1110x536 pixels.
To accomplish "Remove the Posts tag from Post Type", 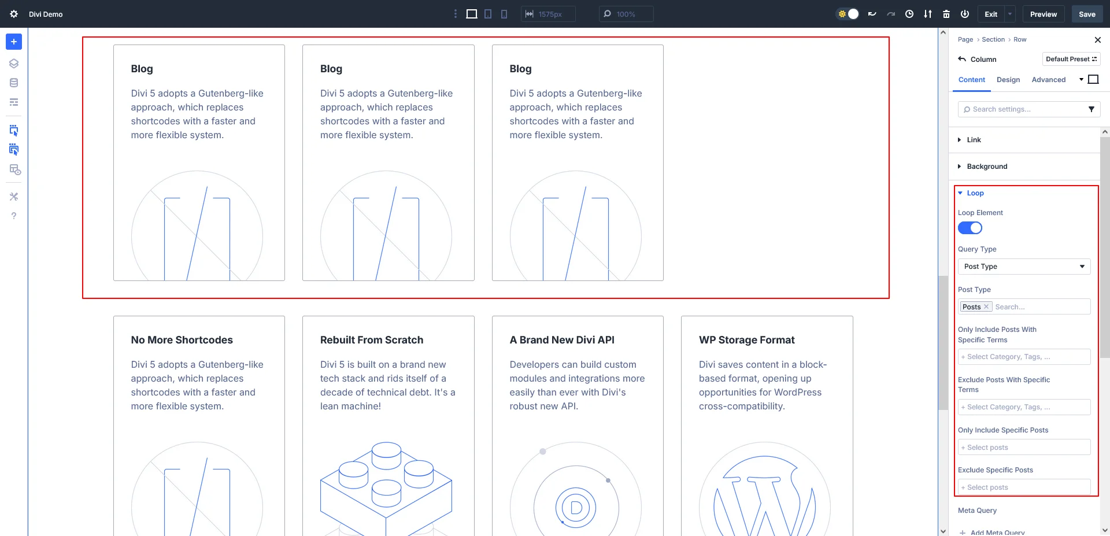I will click(986, 306).
